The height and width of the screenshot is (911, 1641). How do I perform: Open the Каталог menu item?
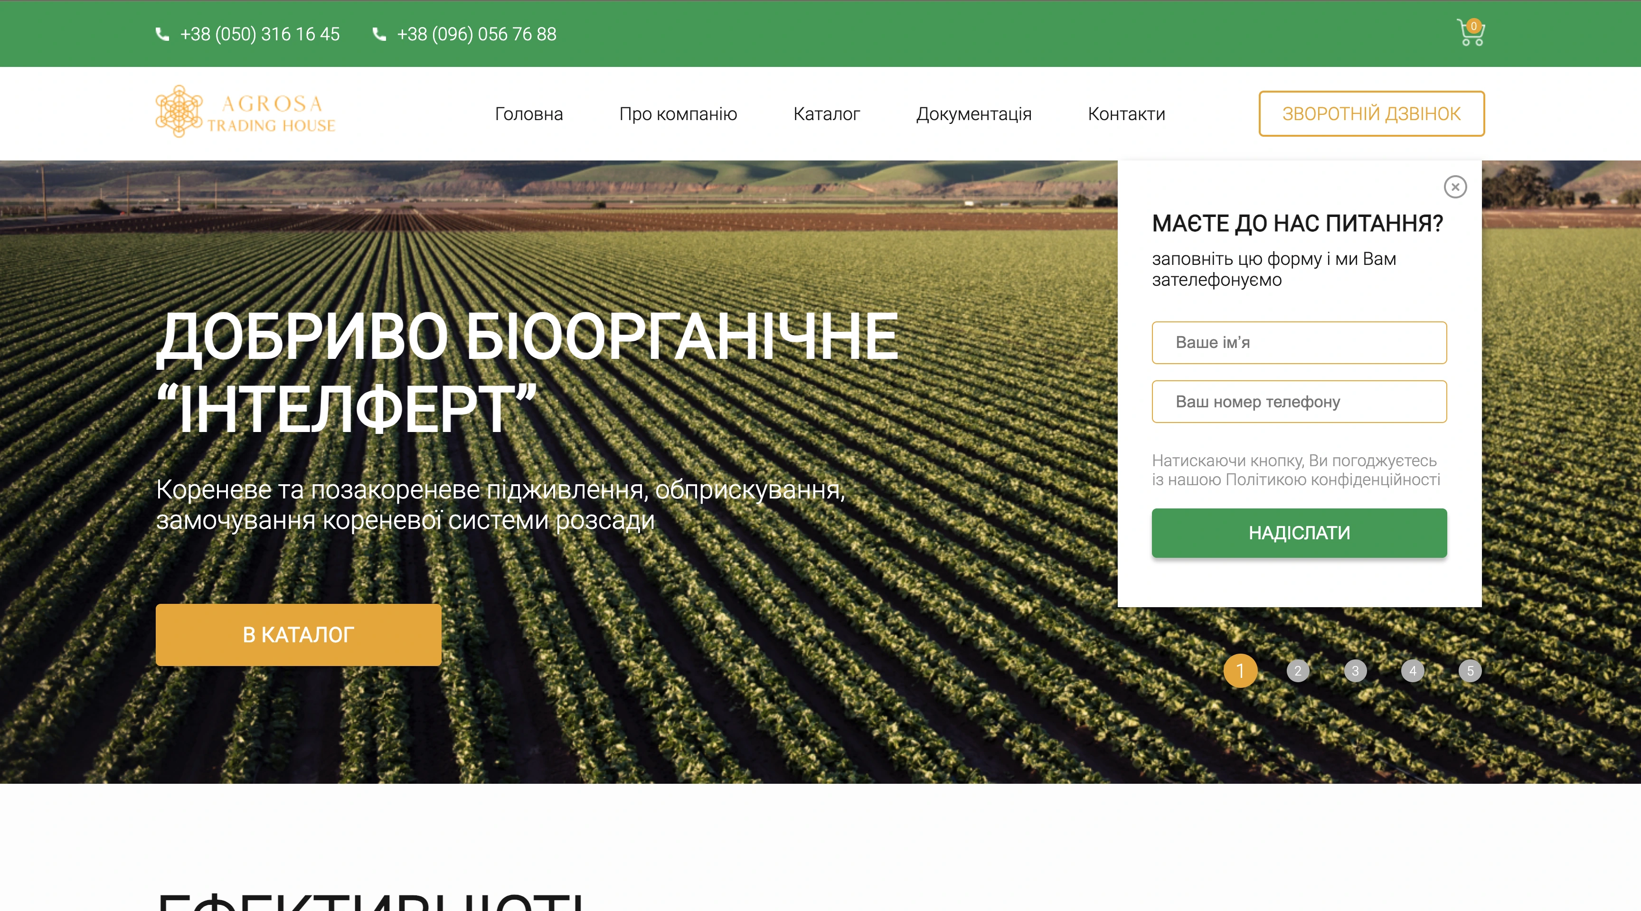tap(826, 114)
